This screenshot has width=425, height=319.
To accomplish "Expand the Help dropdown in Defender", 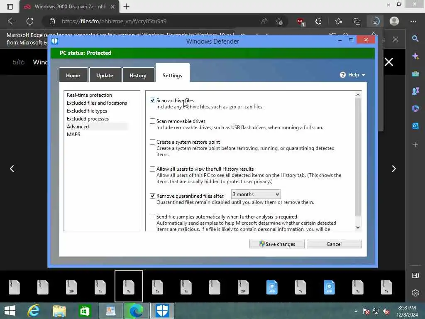I will click(x=353, y=75).
